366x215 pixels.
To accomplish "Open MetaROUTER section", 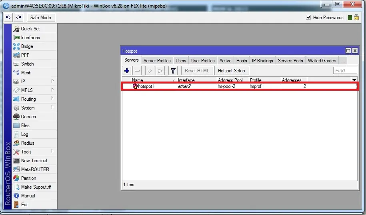I will tap(34, 169).
